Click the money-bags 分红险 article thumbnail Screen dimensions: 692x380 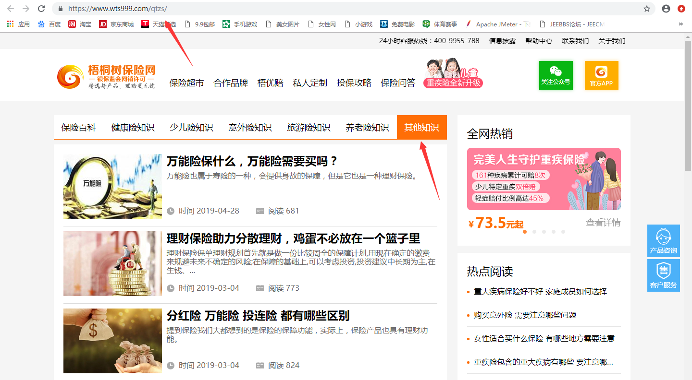click(x=112, y=341)
